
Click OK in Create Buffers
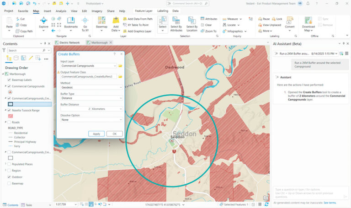tap(115, 133)
